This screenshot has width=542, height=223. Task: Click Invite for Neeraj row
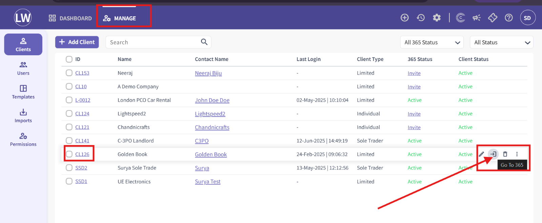click(414, 73)
